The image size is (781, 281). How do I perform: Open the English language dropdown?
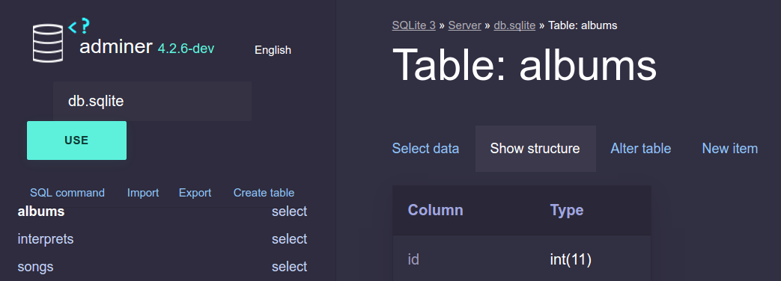tap(273, 50)
